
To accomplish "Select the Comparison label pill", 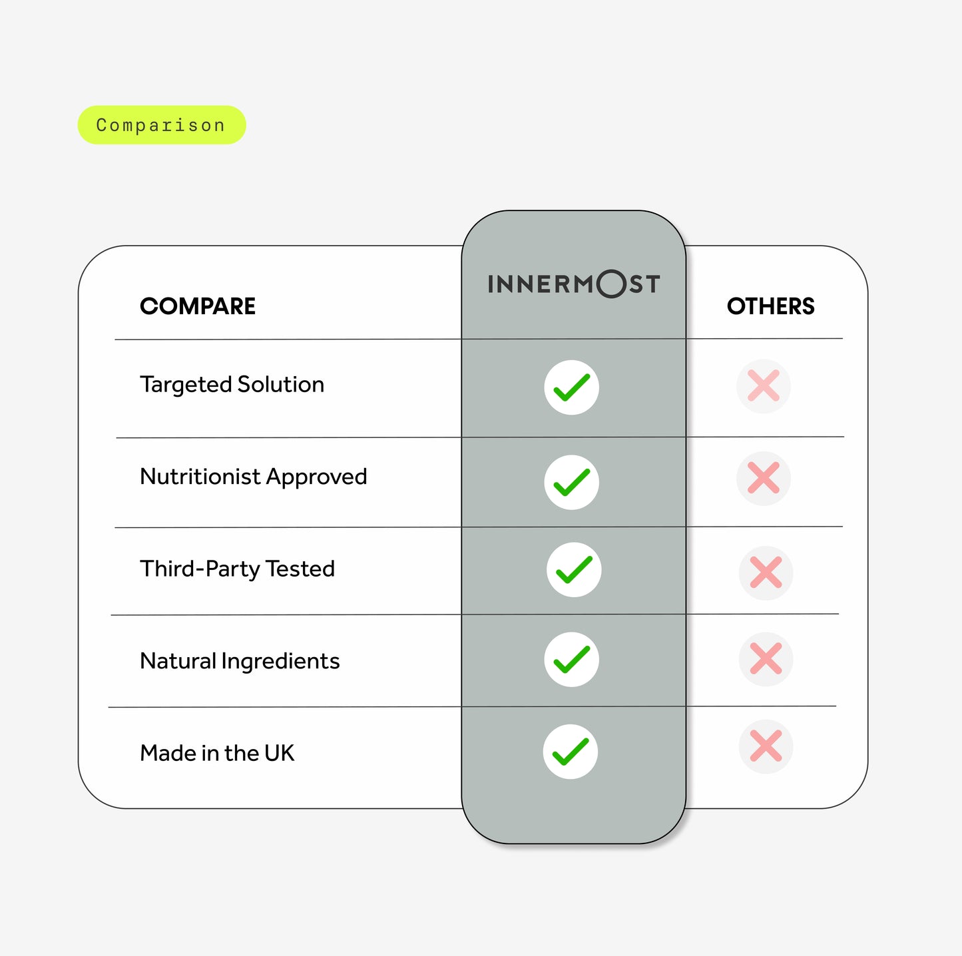I will [x=162, y=125].
